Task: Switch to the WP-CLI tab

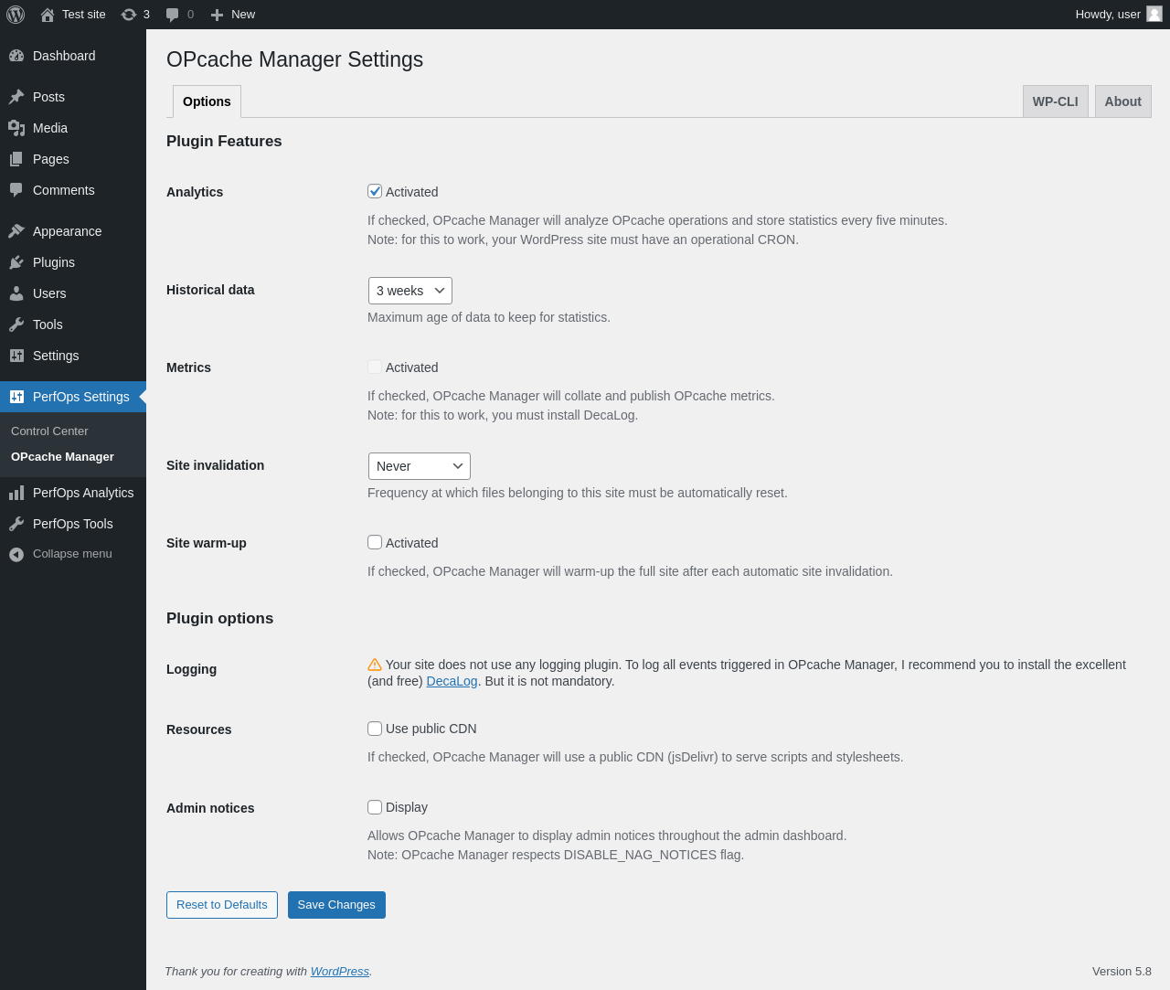Action: pyautogui.click(x=1055, y=101)
